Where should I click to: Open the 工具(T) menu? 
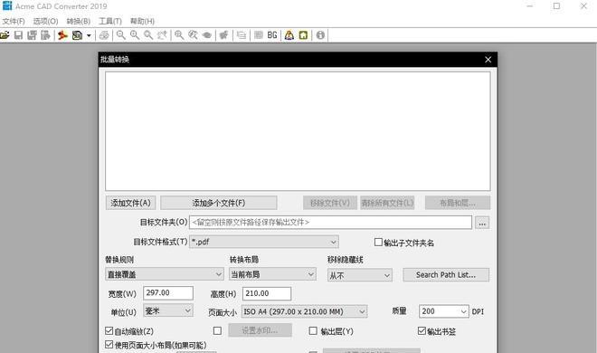110,22
